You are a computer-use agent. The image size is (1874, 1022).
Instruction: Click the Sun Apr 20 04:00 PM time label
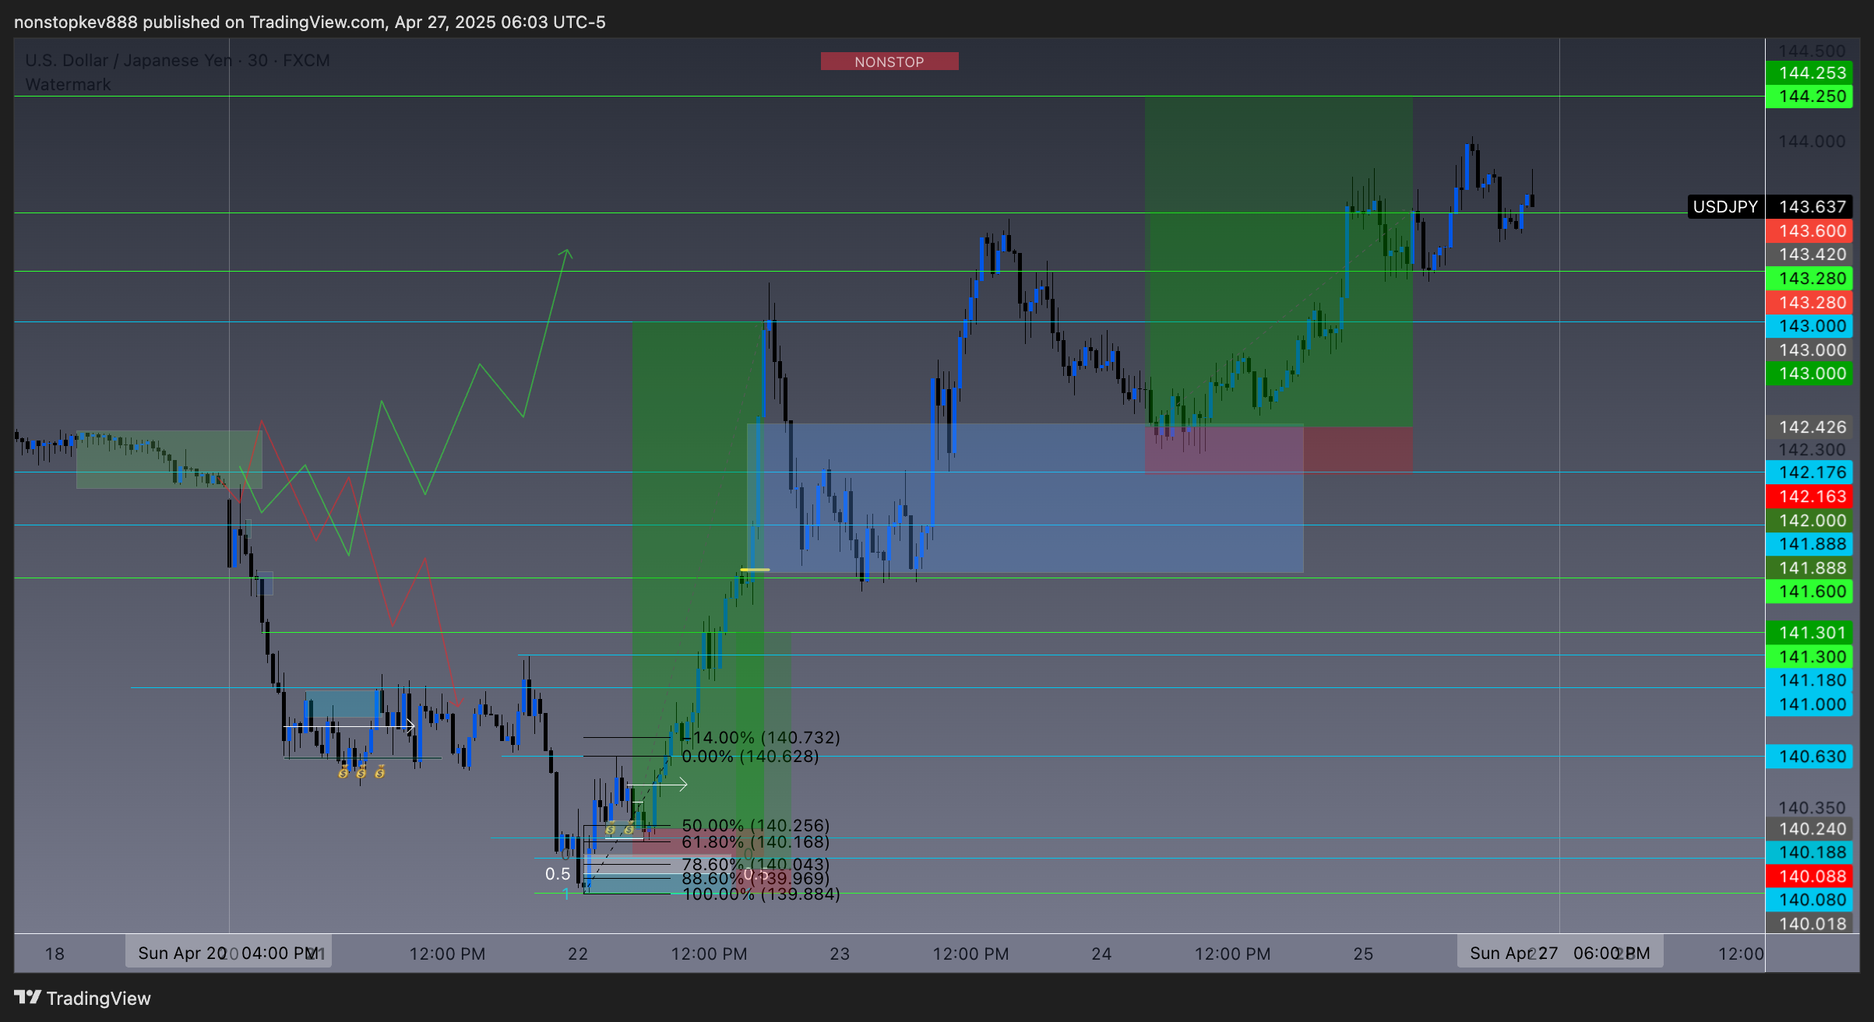tap(228, 953)
